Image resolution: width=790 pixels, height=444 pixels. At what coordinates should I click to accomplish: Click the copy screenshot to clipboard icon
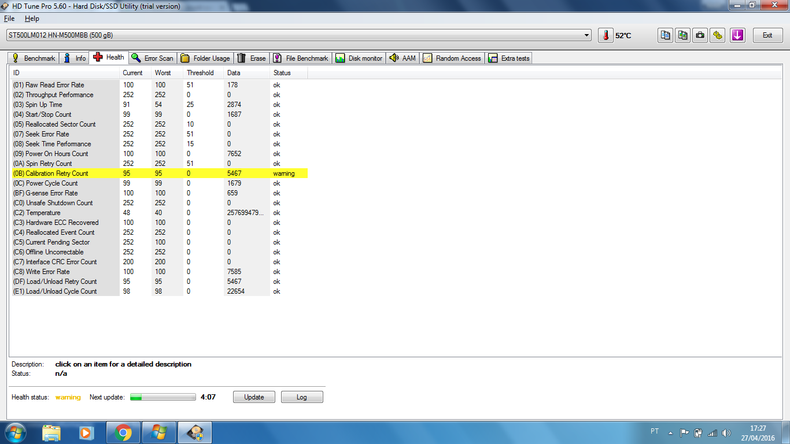(683, 35)
